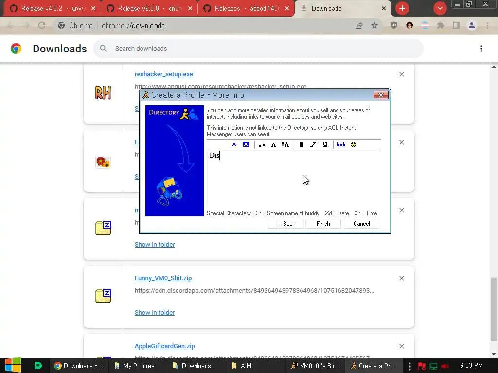The height and width of the screenshot is (373, 498).
Task: Select normal font size toolbar icon
Action: click(x=273, y=145)
